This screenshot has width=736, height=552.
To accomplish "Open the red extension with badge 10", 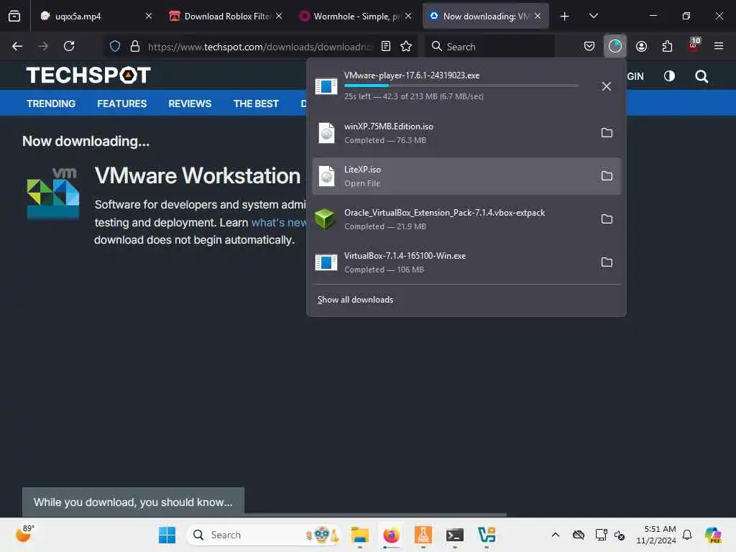I will [x=694, y=45].
